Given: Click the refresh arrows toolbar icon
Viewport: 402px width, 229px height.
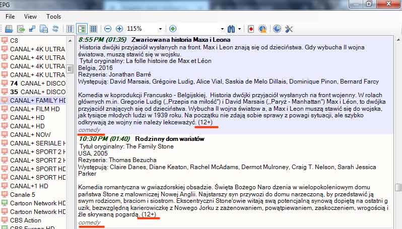Looking at the screenshot, I should [x=55, y=29].
